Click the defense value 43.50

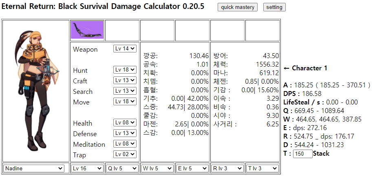click(x=271, y=56)
